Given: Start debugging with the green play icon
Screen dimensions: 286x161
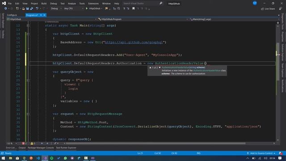Looking at the screenshot, I should (x=87, y=8).
